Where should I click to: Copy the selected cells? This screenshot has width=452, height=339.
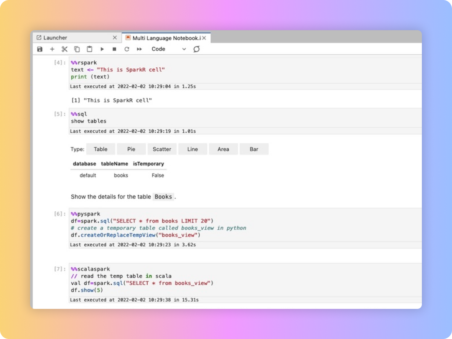pyautogui.click(x=77, y=49)
